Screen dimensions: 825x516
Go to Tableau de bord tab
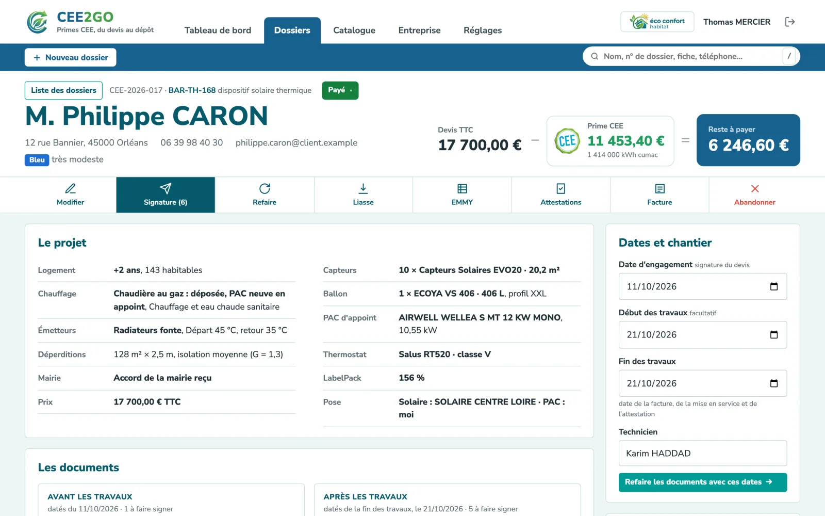[x=218, y=30]
